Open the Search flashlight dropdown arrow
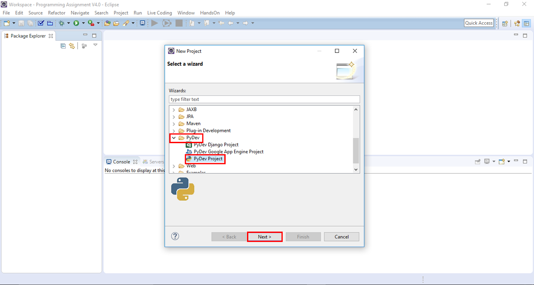534x285 pixels. pyautogui.click(x=133, y=23)
